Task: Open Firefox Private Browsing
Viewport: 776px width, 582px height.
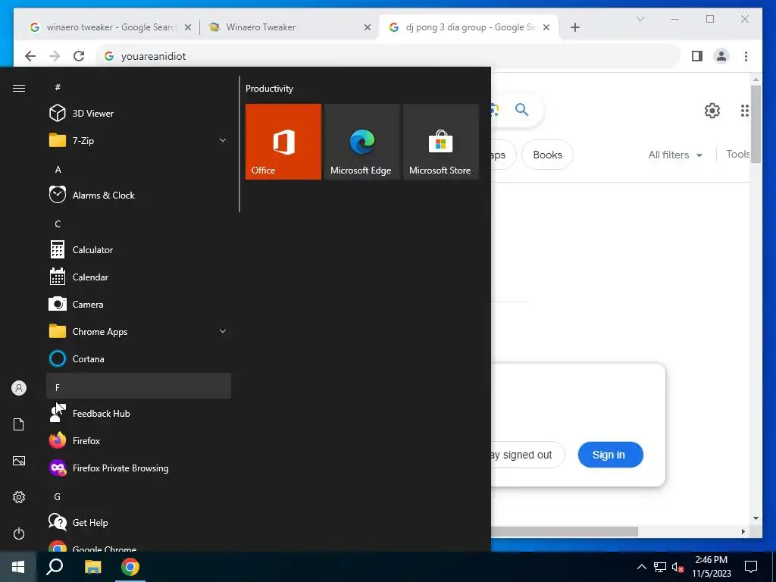Action: click(x=139, y=468)
